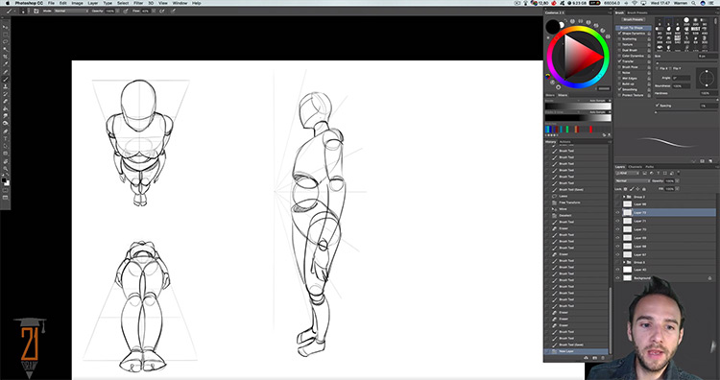Click the foreground color swatch in the toolbox
The image size is (720, 380).
[x=4, y=181]
